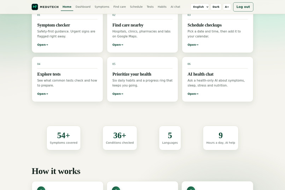
Task: Open the Schedule nav item
Action: click(x=136, y=7)
